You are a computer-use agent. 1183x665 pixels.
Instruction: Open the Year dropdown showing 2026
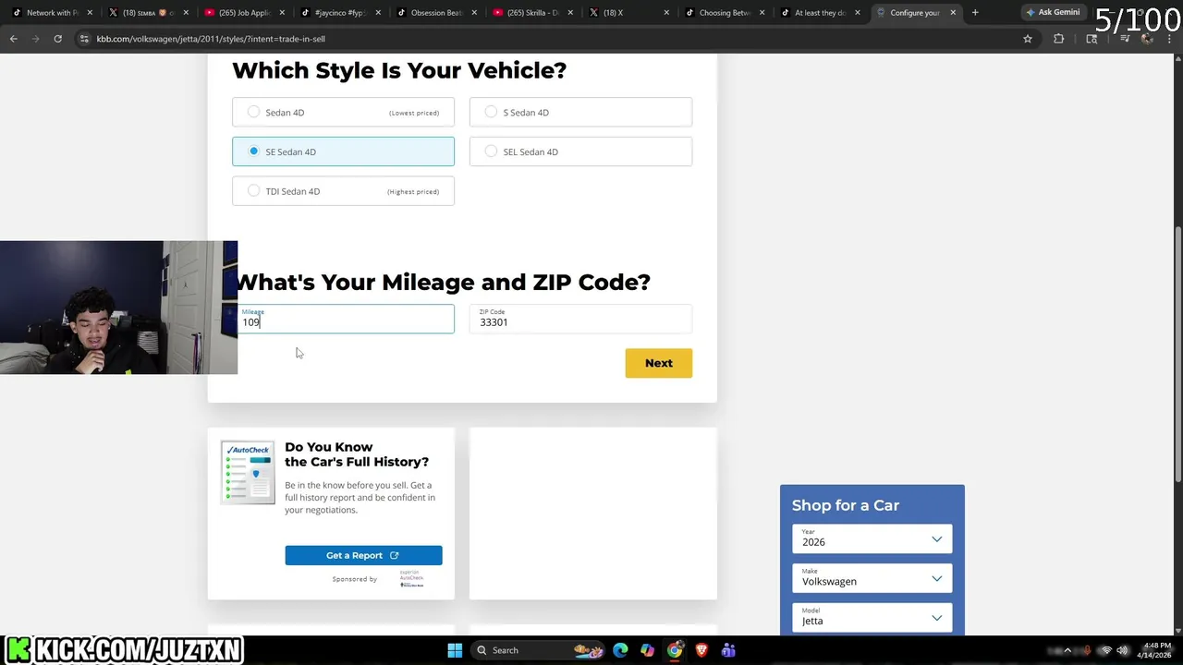point(872,538)
